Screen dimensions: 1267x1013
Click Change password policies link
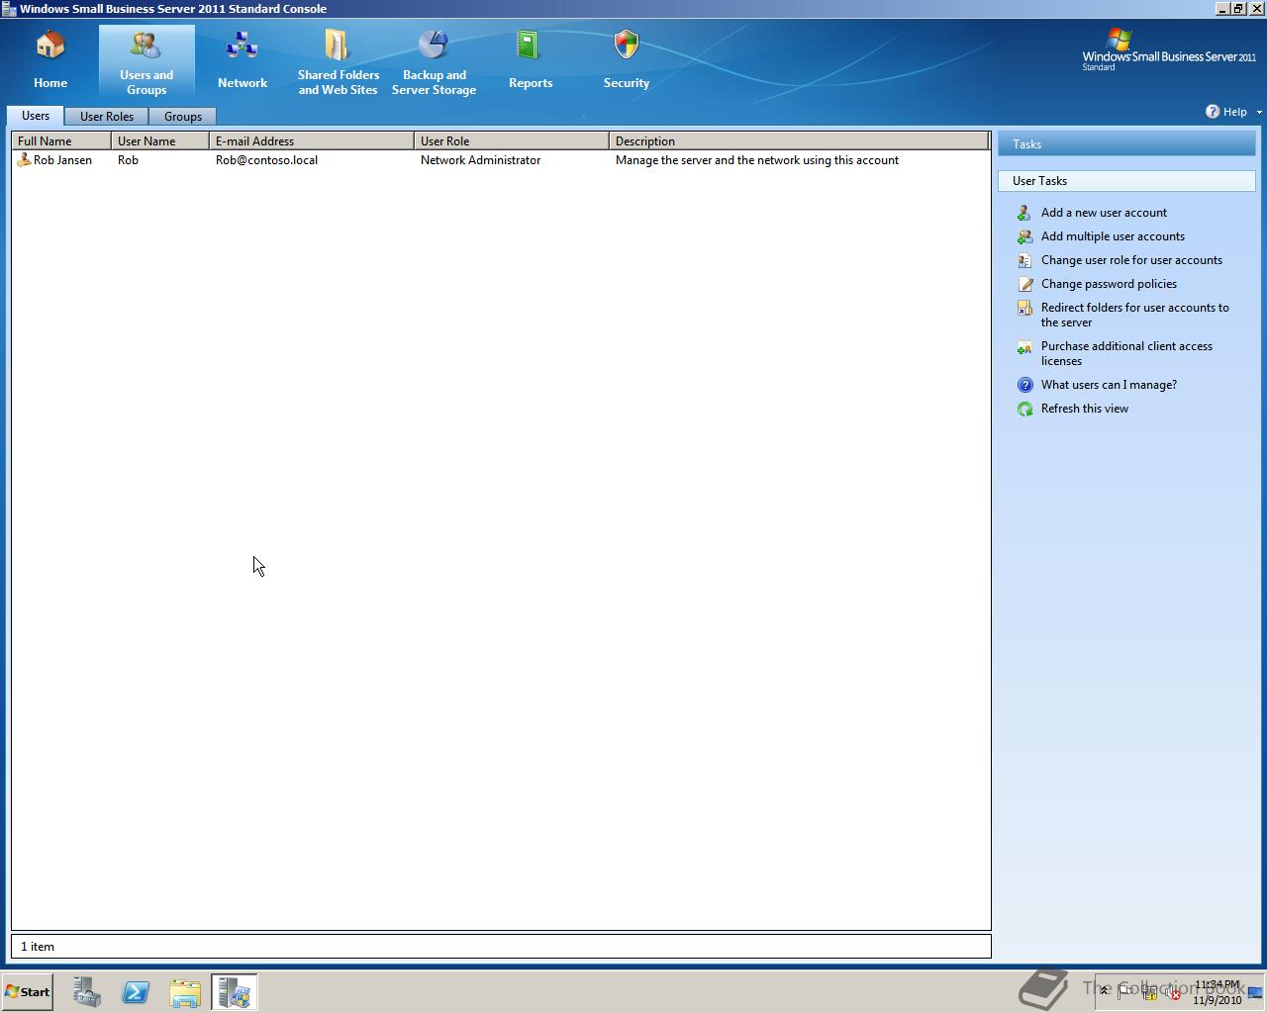[1109, 284]
